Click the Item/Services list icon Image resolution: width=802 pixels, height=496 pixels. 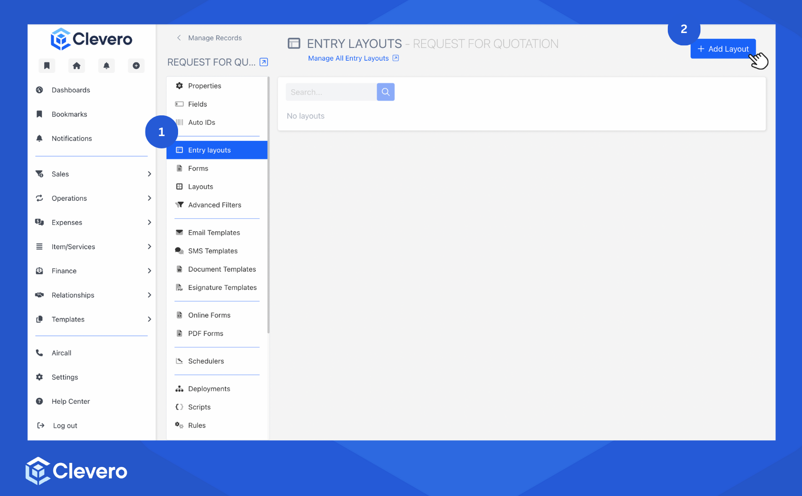coord(39,247)
